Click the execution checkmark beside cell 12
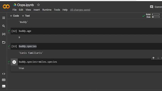The height and width of the screenshot is (91, 162). pos(9,31)
